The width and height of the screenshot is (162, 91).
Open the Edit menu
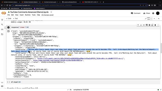(12, 15)
